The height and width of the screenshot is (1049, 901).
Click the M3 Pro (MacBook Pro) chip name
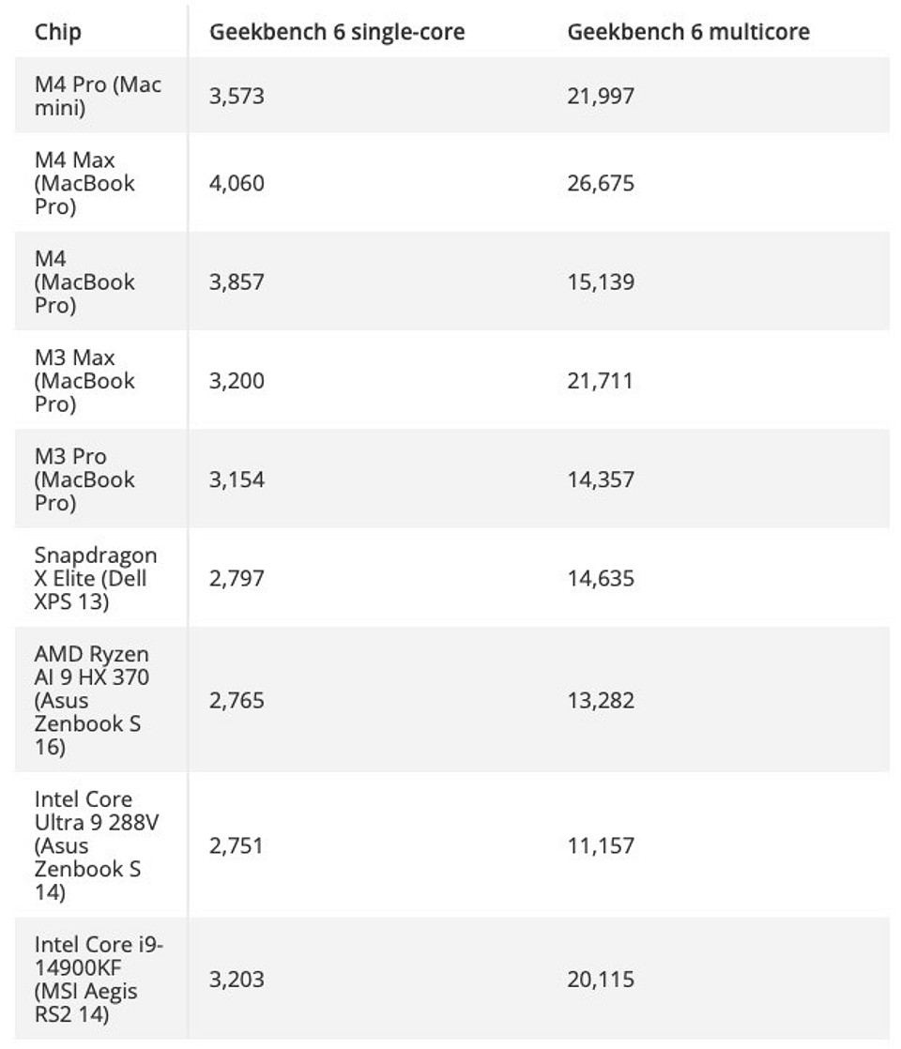point(84,479)
